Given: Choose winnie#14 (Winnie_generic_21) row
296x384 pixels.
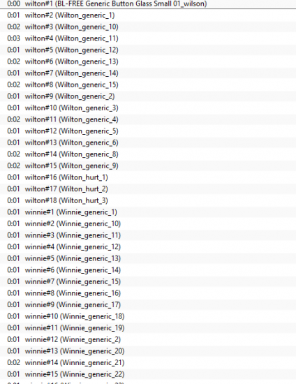Looking at the screenshot, I should coord(148,362).
